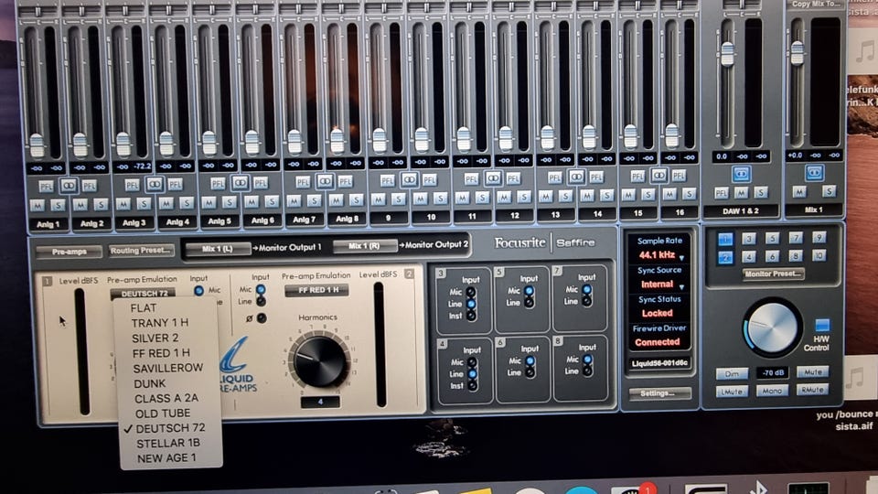Solo the Anlg 8 channel
Screen dimensions: 878x494
(357, 199)
